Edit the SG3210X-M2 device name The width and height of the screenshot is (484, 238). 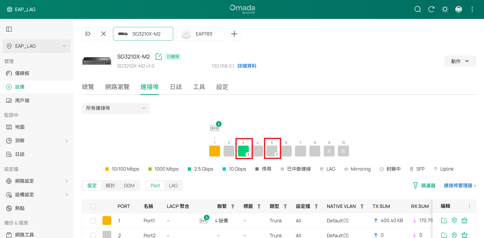point(158,57)
